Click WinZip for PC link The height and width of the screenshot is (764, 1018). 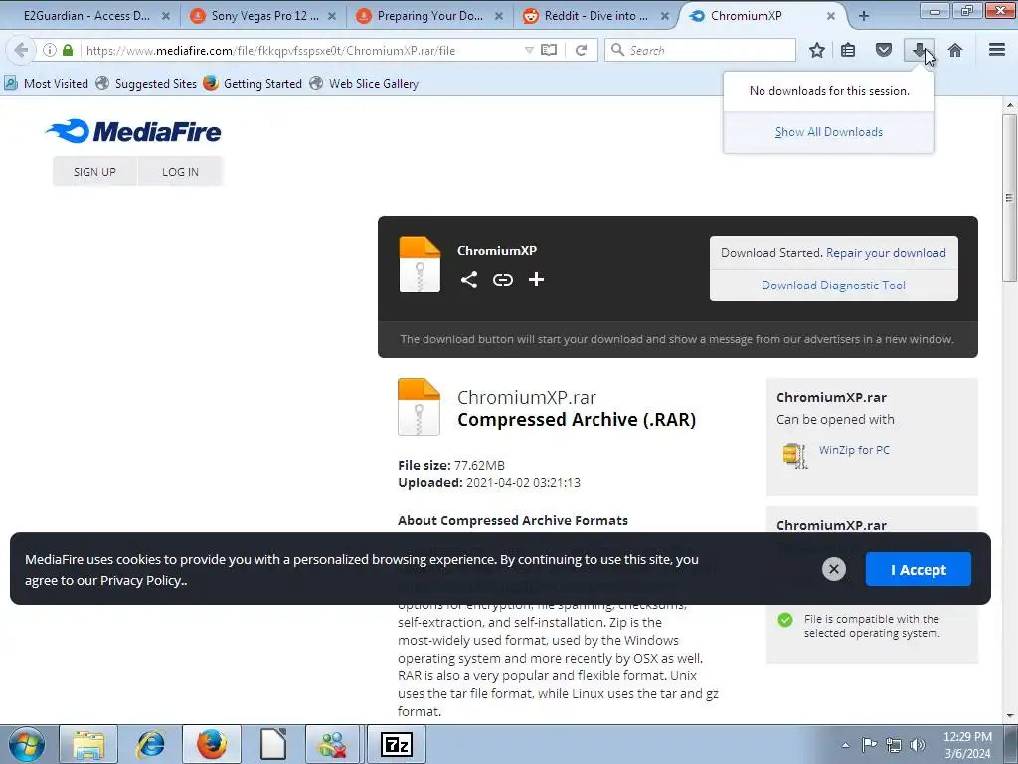click(x=854, y=450)
